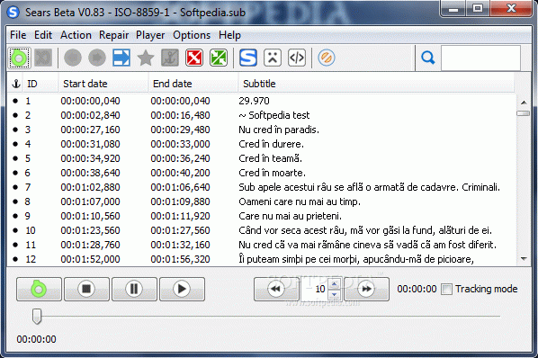Click the blue S logo toolbar icon
Image resolution: width=538 pixels, height=358 pixels.
[248, 58]
